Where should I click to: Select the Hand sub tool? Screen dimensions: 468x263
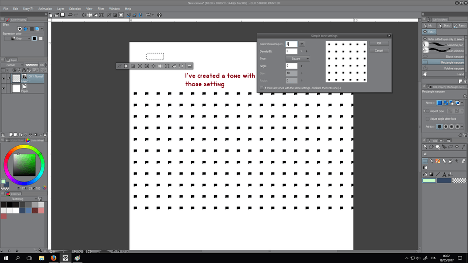pos(444,74)
